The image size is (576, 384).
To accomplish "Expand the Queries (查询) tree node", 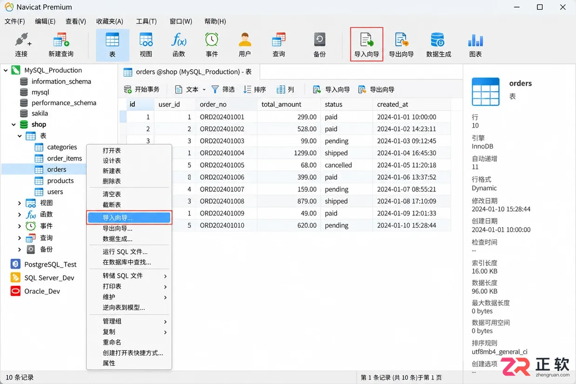I will (x=20, y=238).
